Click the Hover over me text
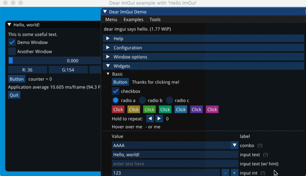Viewport: 306px width, 176px height. pyautogui.click(x=127, y=127)
